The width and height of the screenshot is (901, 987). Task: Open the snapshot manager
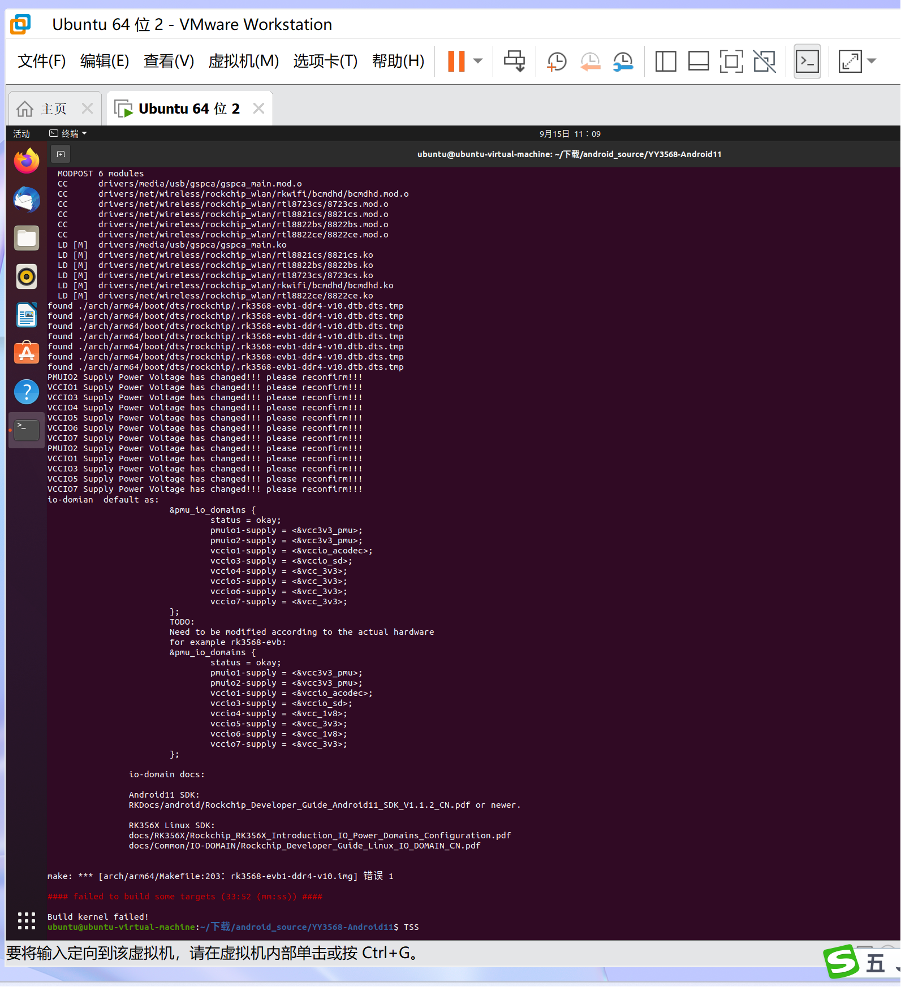pyautogui.click(x=623, y=61)
